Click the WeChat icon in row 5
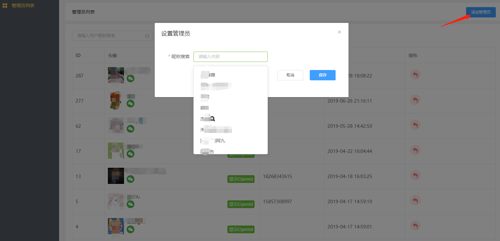500x241 pixels. (130, 204)
